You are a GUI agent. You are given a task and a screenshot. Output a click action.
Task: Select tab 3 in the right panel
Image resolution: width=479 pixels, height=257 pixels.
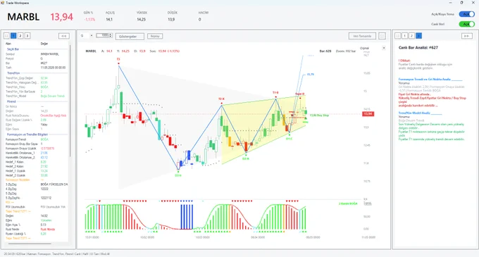click(419, 36)
